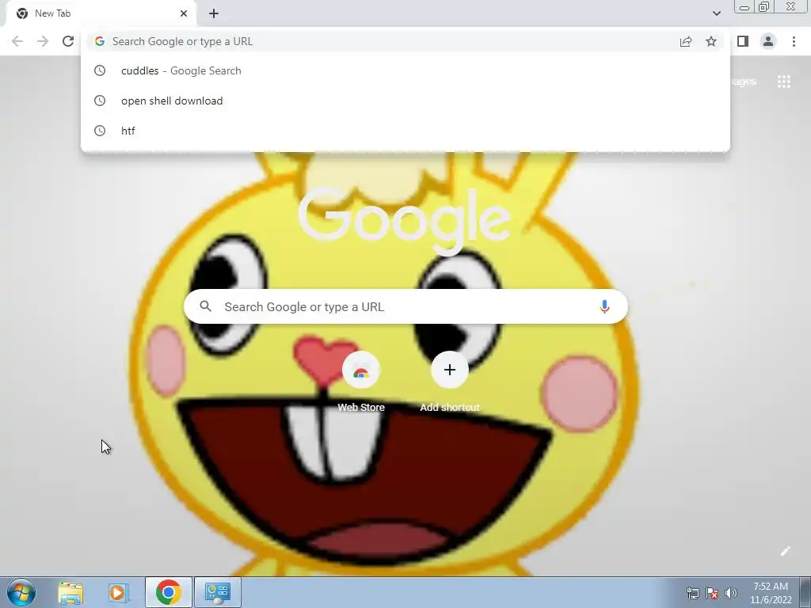Toggle the side panel icon
This screenshot has width=811, height=608.
(x=743, y=41)
